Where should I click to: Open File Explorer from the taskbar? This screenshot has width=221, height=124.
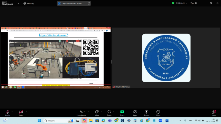pyautogui.click(x=90, y=121)
